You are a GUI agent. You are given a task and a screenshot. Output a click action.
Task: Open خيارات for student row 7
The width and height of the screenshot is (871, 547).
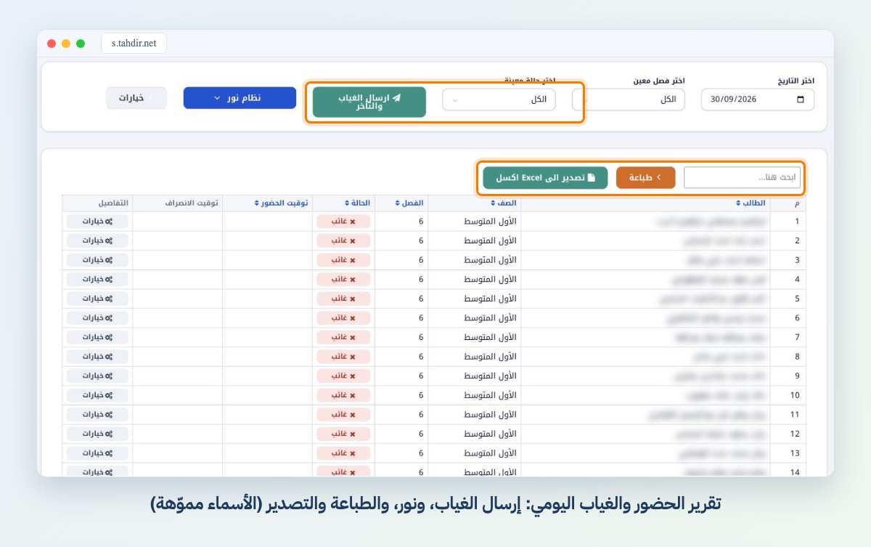point(97,337)
